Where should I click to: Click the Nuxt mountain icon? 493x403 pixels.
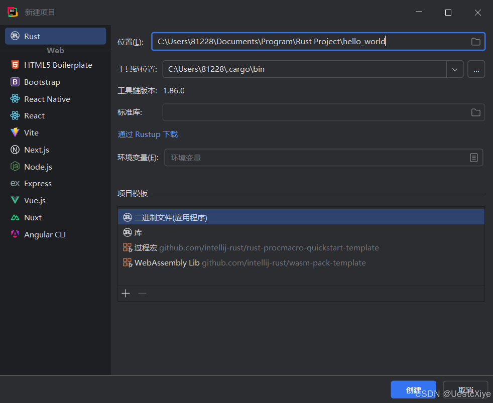coord(15,217)
